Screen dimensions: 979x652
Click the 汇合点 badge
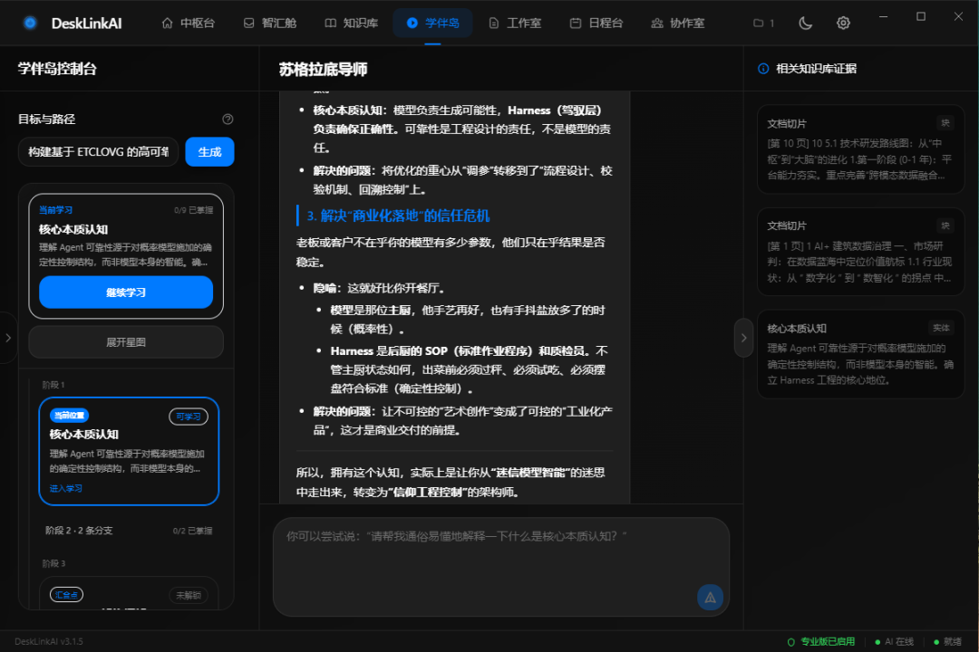point(67,595)
